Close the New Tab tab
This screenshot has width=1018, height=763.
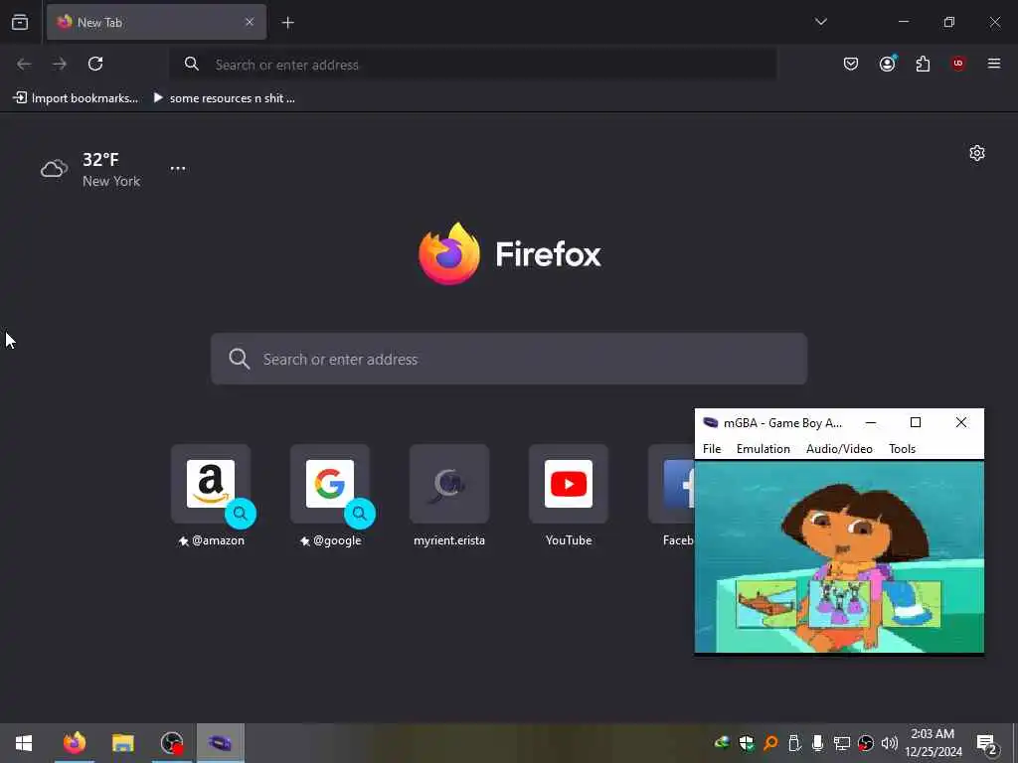click(x=250, y=22)
